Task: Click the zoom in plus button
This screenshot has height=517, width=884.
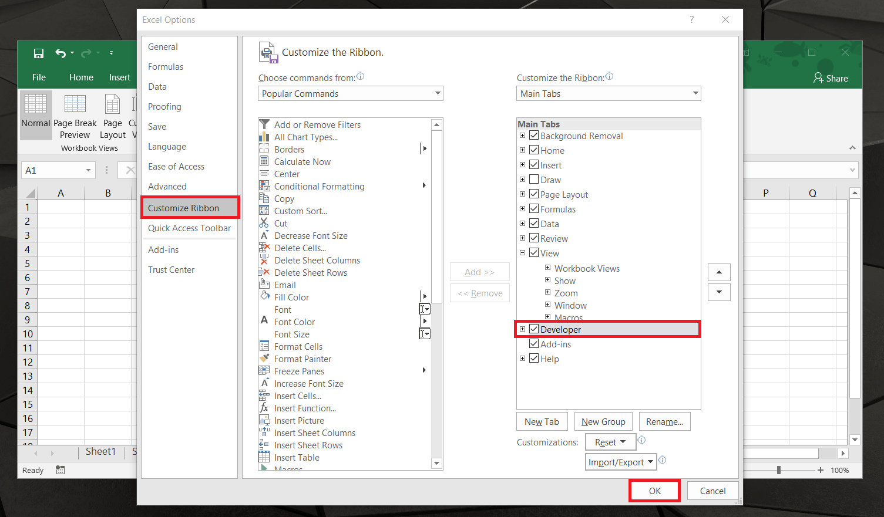Action: (821, 470)
